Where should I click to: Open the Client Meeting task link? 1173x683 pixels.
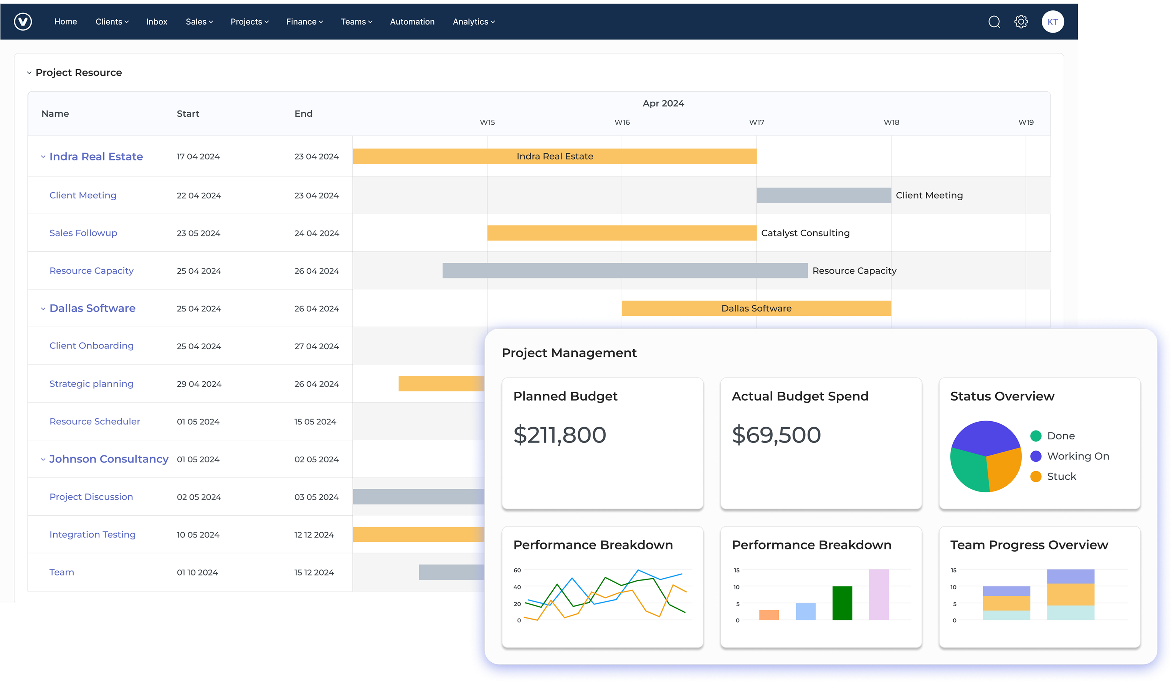click(x=83, y=195)
